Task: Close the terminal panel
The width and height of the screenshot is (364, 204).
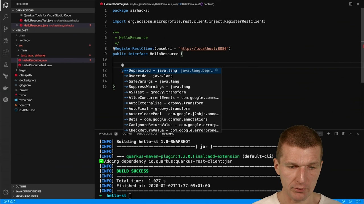Action: click(x=358, y=134)
